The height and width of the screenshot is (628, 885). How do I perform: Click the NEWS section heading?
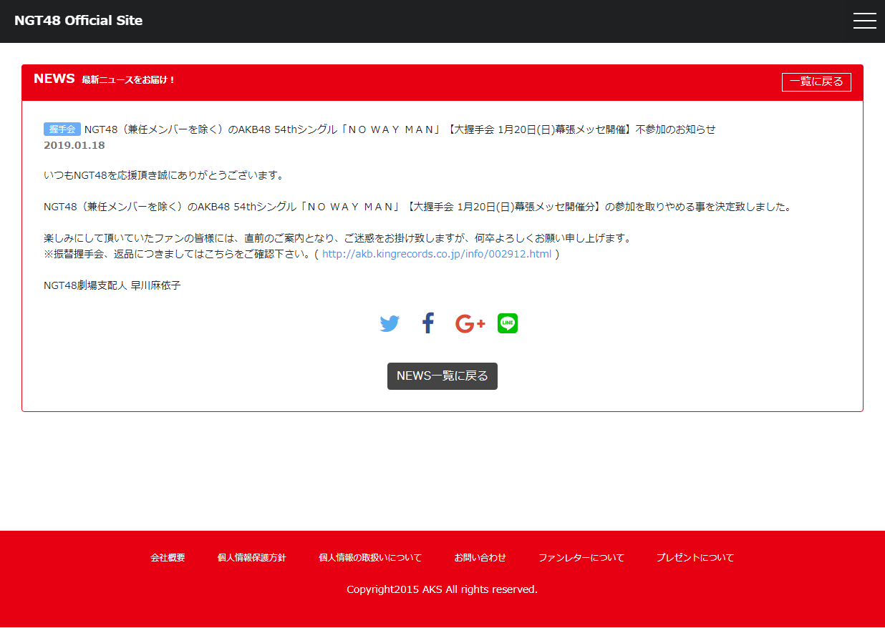point(54,79)
